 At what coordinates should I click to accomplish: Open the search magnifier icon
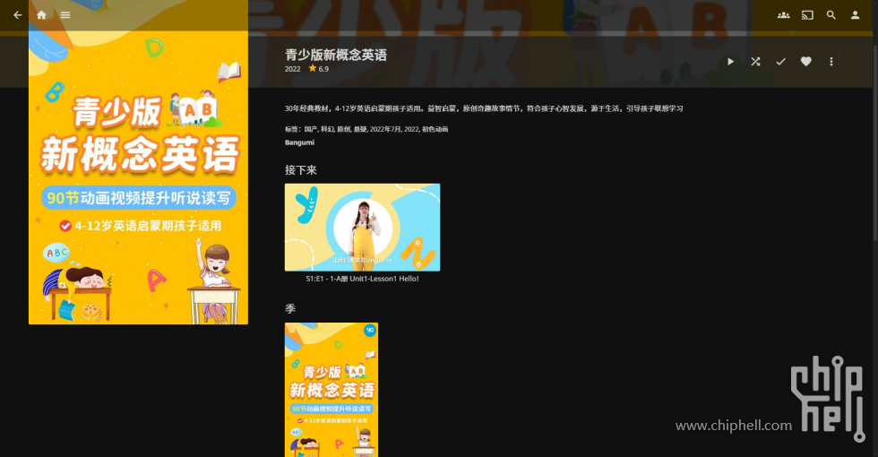(x=831, y=15)
